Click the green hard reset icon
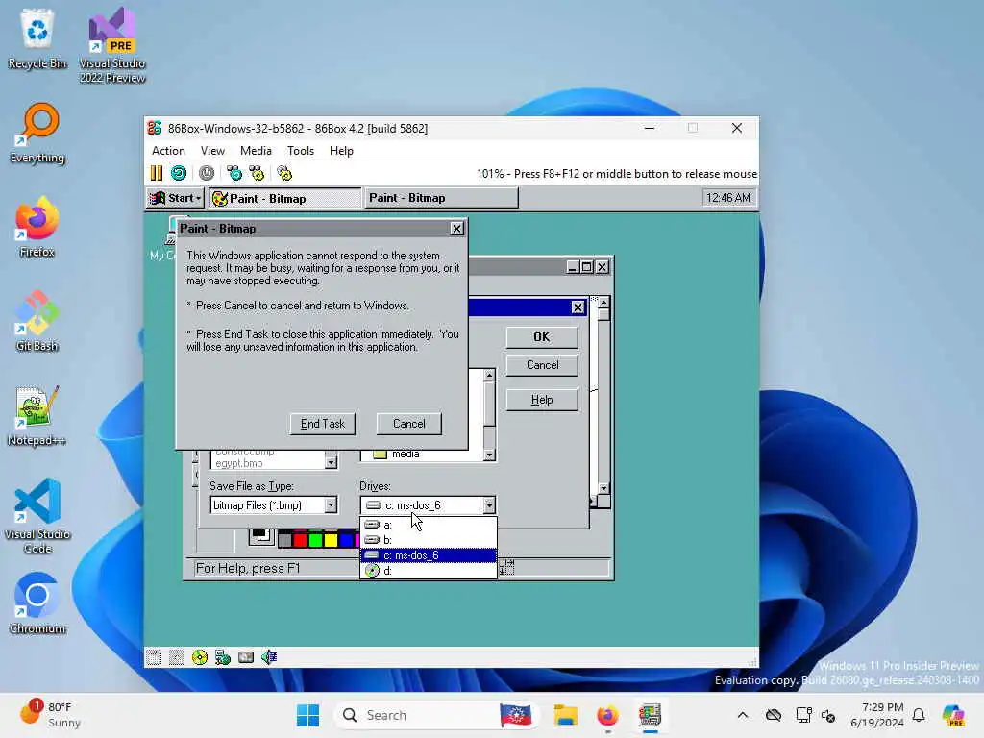 click(x=179, y=173)
